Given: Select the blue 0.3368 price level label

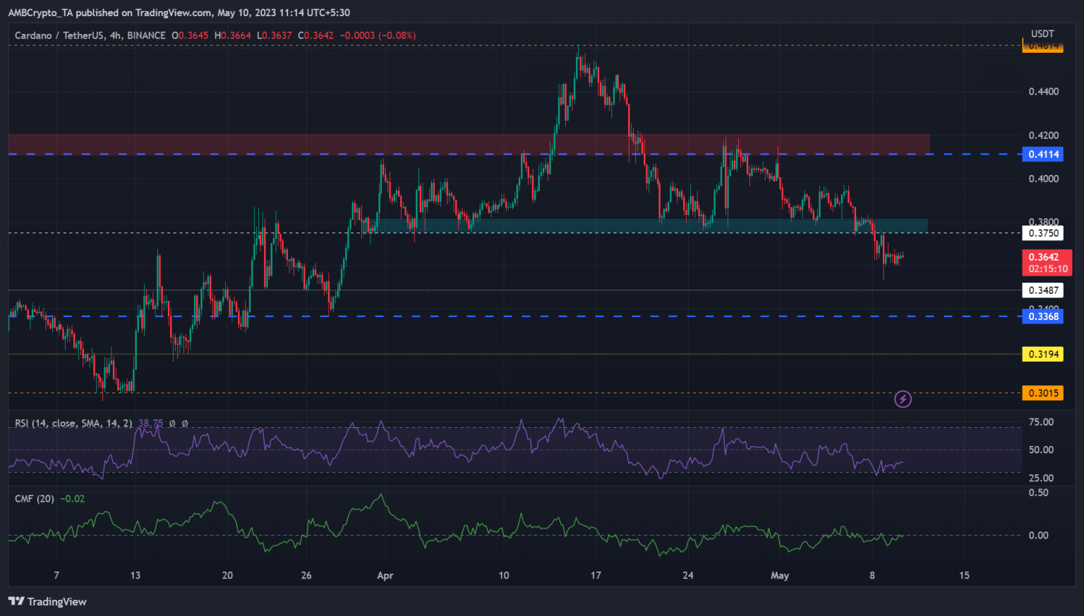Looking at the screenshot, I should pos(1043,316).
